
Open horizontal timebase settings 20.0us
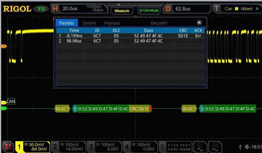coord(69,9)
